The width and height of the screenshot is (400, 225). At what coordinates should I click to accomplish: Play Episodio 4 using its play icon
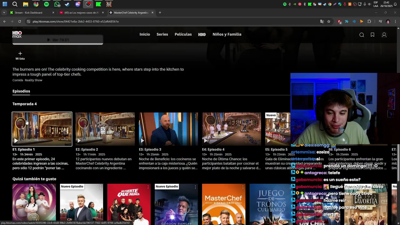[x=205, y=141]
